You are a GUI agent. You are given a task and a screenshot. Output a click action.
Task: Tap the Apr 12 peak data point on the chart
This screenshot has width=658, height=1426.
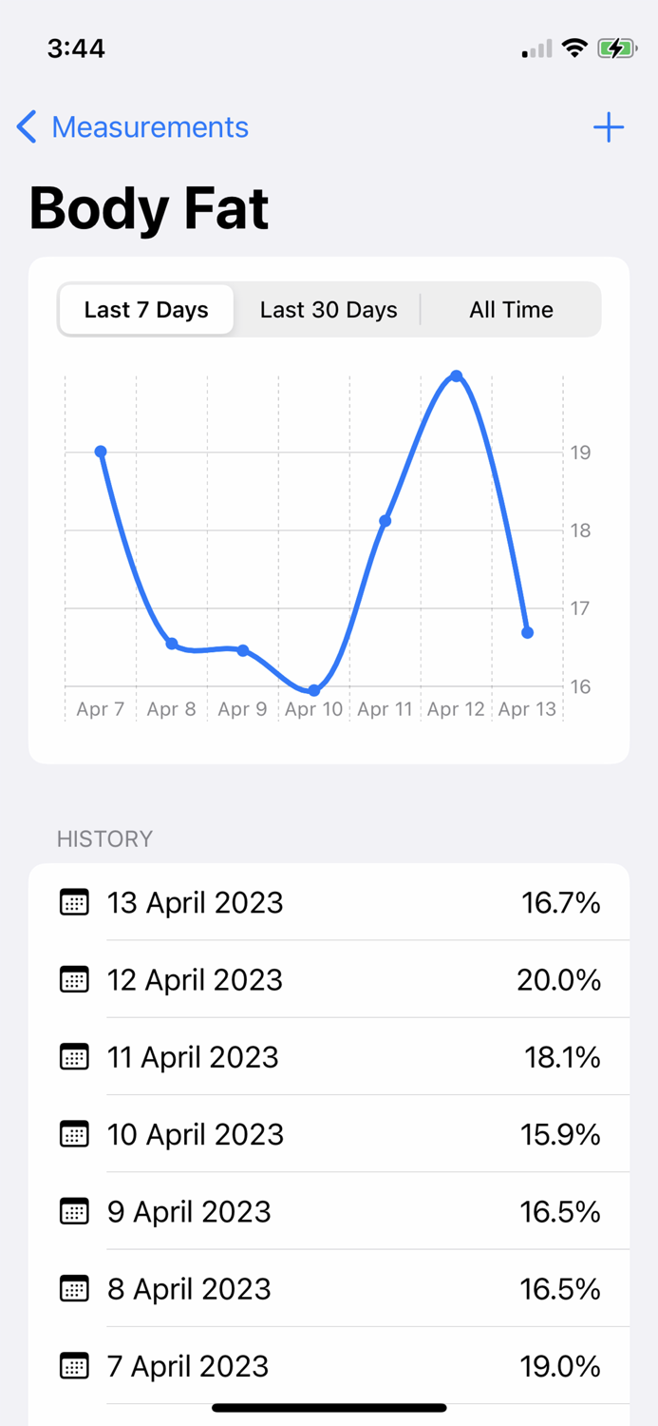pyautogui.click(x=457, y=376)
